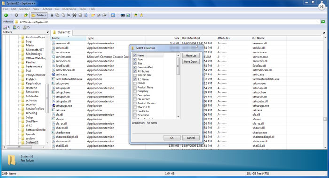Uncheck the Attributes column checkbox

[135, 71]
